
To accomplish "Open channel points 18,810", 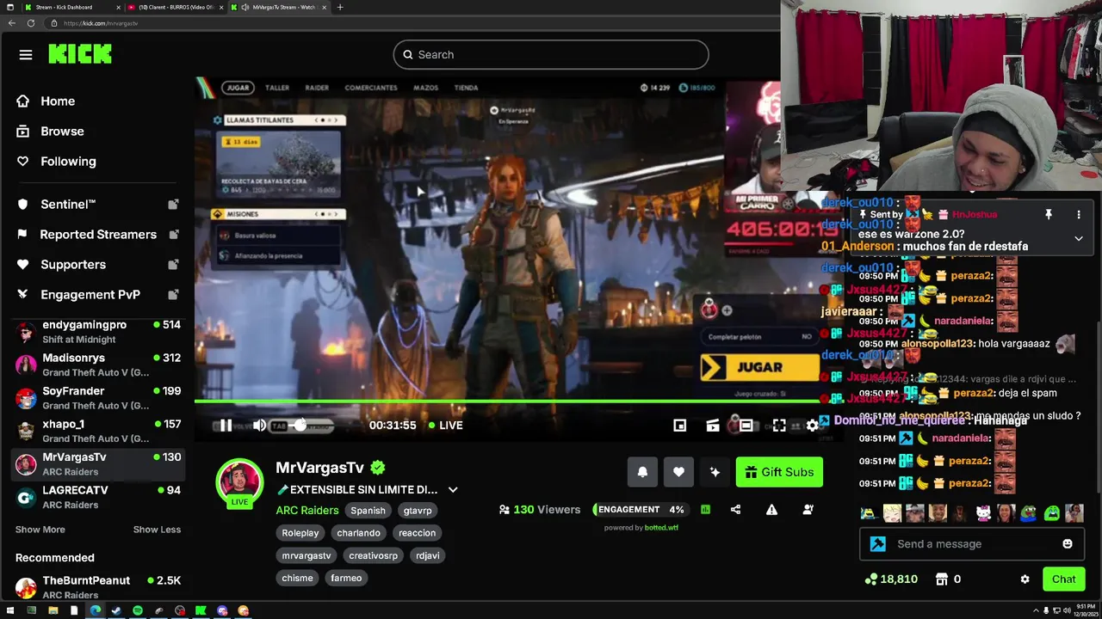I will click(892, 579).
